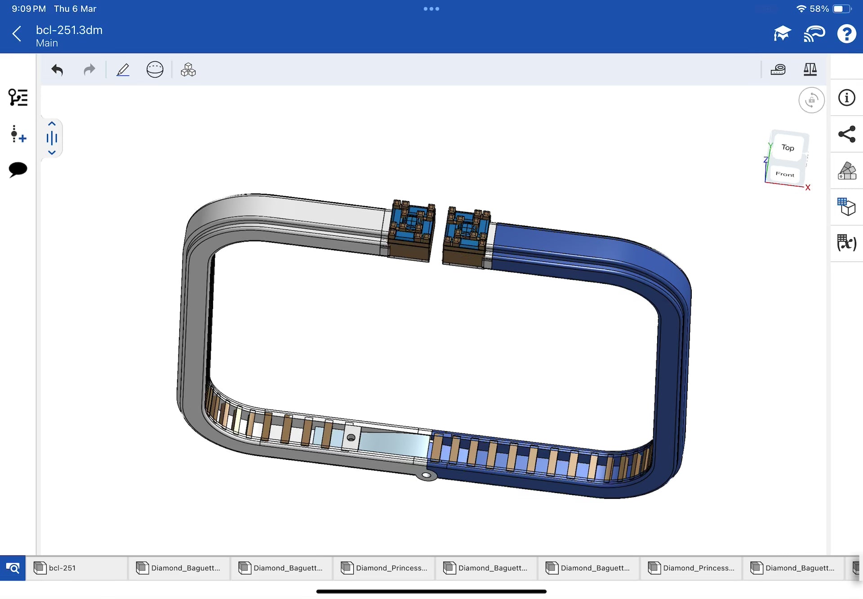Click the Top face of view cube
This screenshot has width=863, height=599.
point(788,148)
